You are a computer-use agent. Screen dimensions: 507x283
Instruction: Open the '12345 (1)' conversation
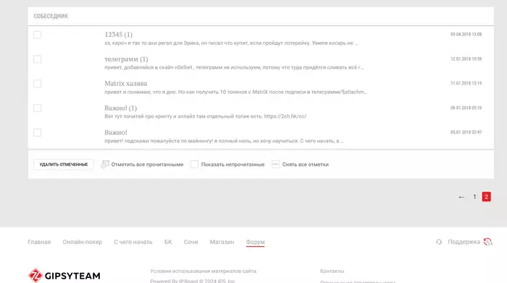coord(118,35)
